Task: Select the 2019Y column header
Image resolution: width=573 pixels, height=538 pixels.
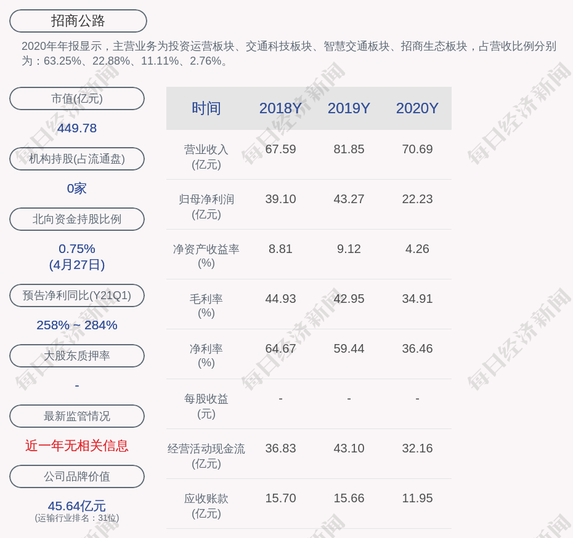Action: pyautogui.click(x=349, y=108)
